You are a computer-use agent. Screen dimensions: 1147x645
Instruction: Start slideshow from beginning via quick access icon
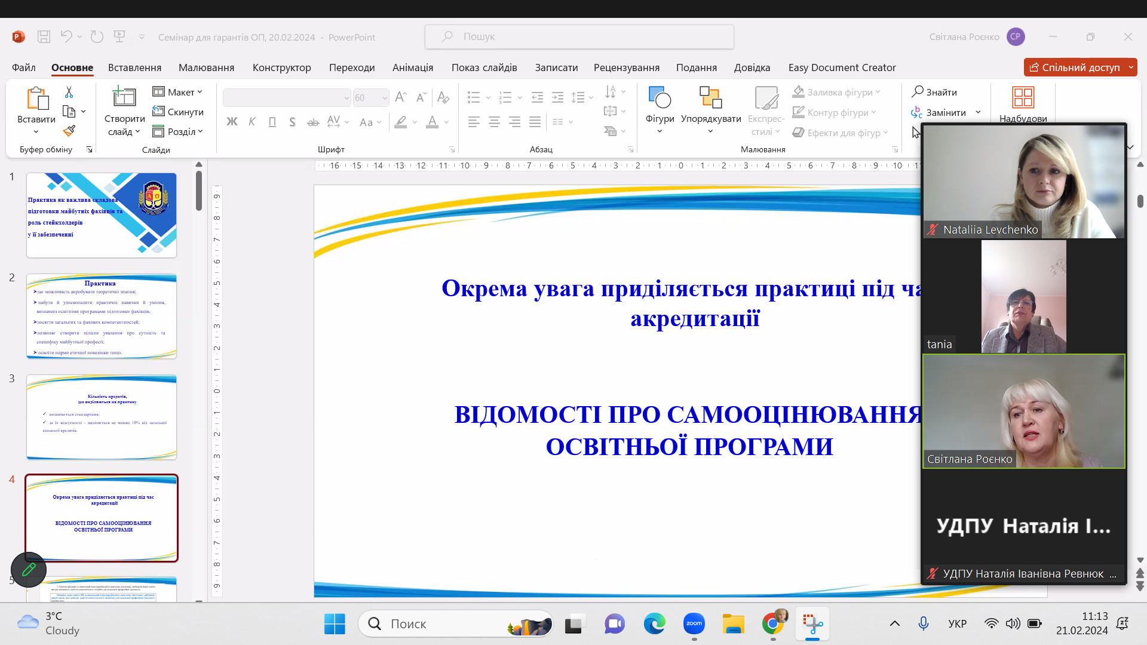pyautogui.click(x=119, y=36)
